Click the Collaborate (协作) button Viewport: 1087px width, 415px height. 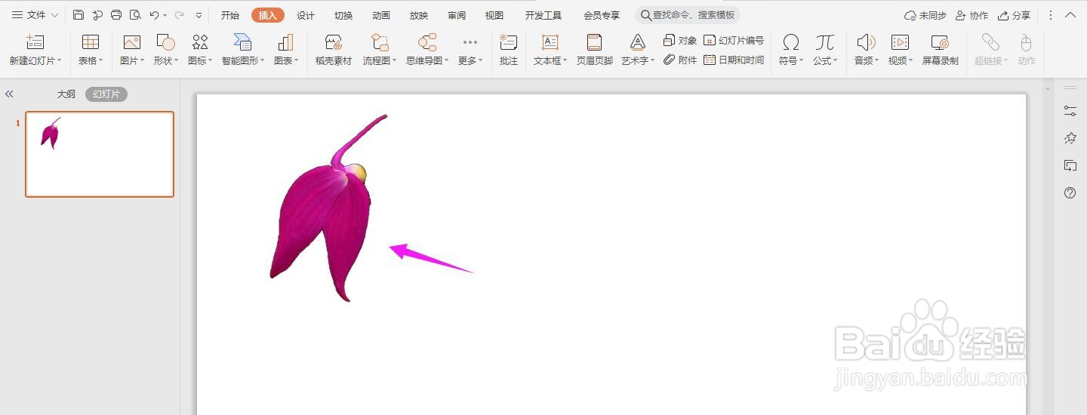tap(972, 15)
